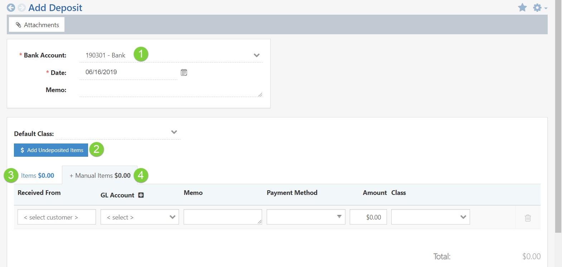Click the Total: label
This screenshot has height=267, width=562.
(442, 256)
